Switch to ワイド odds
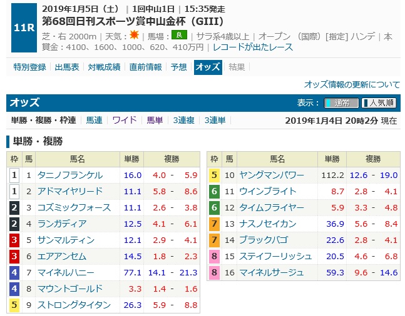The height and width of the screenshot is (316, 405). click(125, 120)
